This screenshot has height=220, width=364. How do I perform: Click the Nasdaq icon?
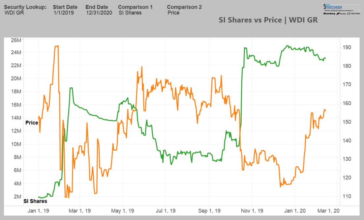(x=338, y=14)
